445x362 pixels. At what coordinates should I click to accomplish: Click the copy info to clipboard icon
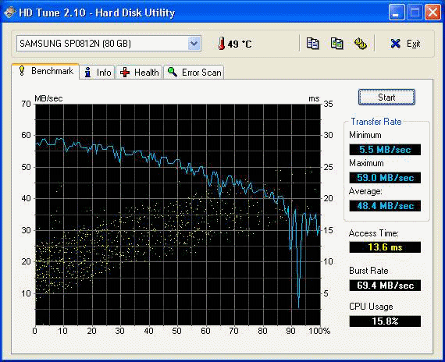pyautogui.click(x=312, y=44)
